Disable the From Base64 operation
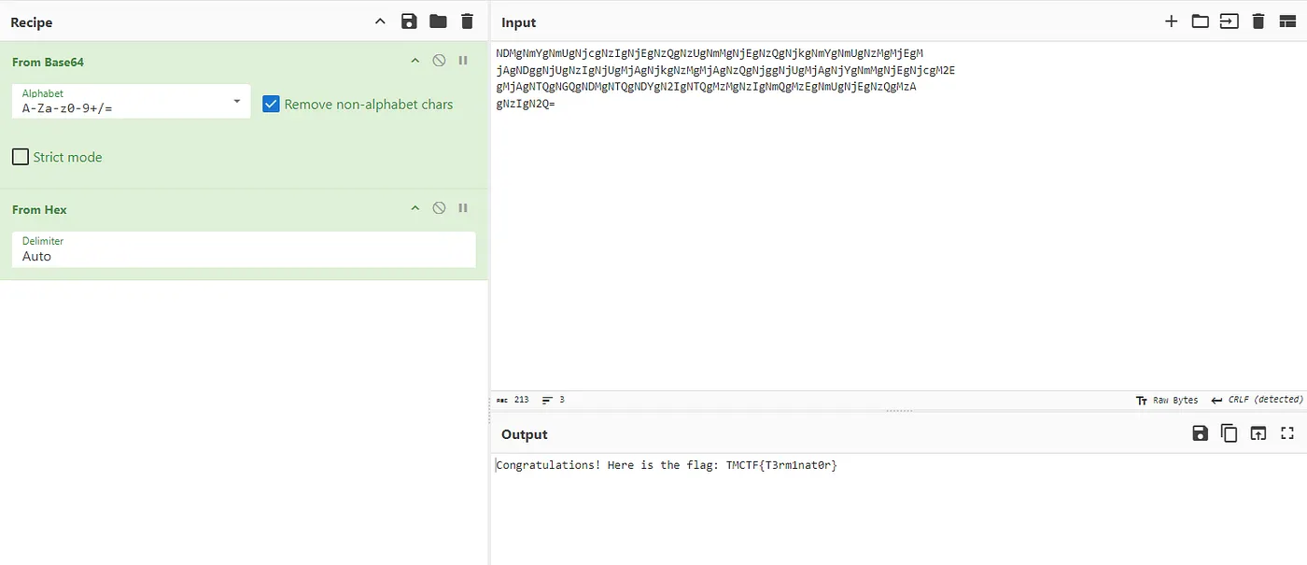 tap(439, 61)
